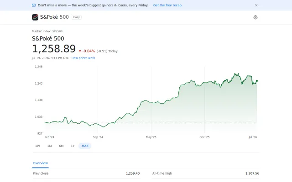The width and height of the screenshot is (292, 182).
Task: Select the 1M chart range
Action: coord(49,146)
